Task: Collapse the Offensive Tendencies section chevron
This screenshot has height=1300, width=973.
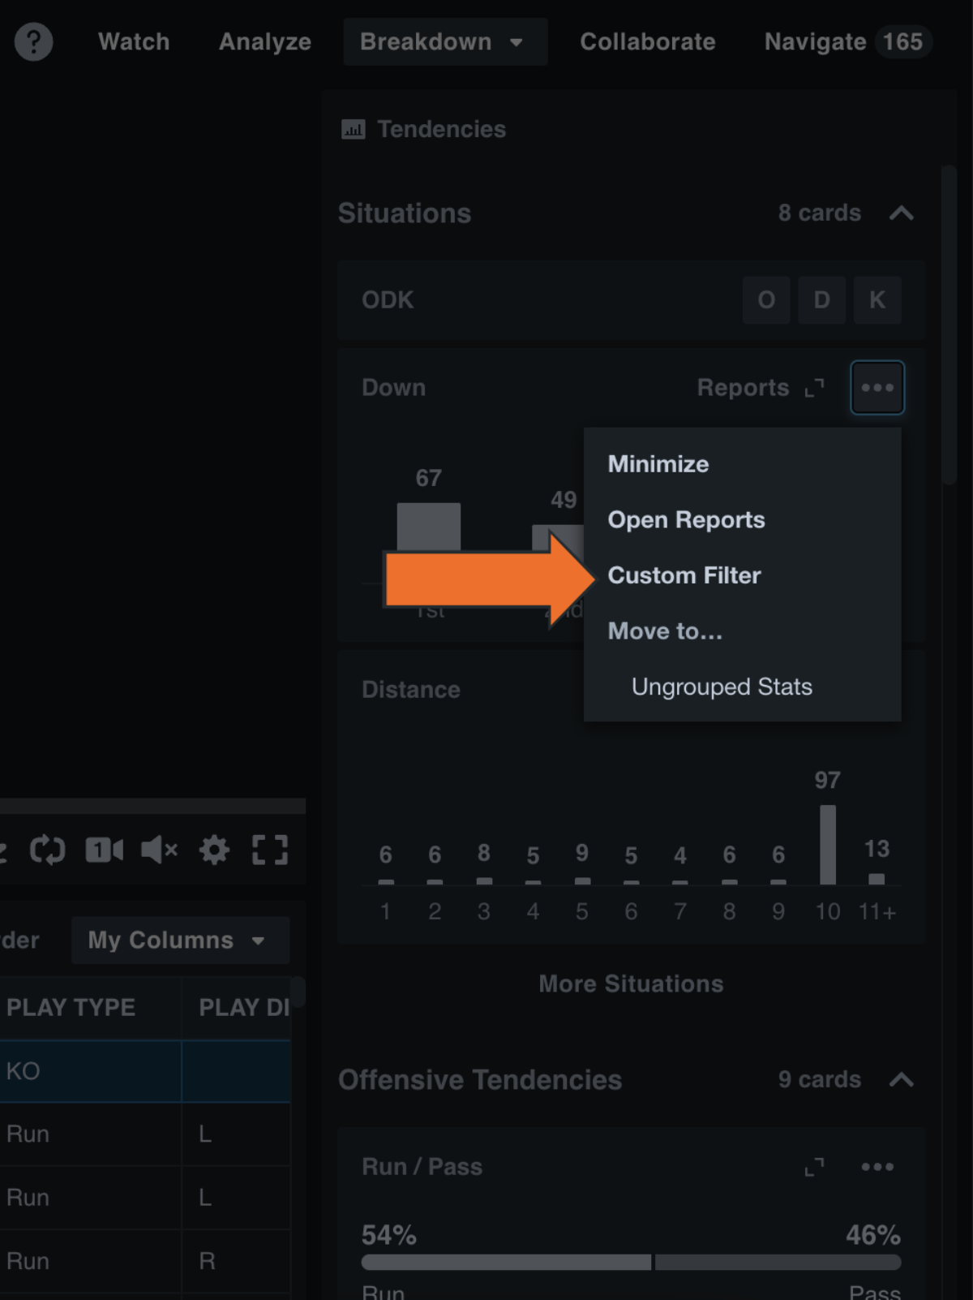Action: (902, 1080)
